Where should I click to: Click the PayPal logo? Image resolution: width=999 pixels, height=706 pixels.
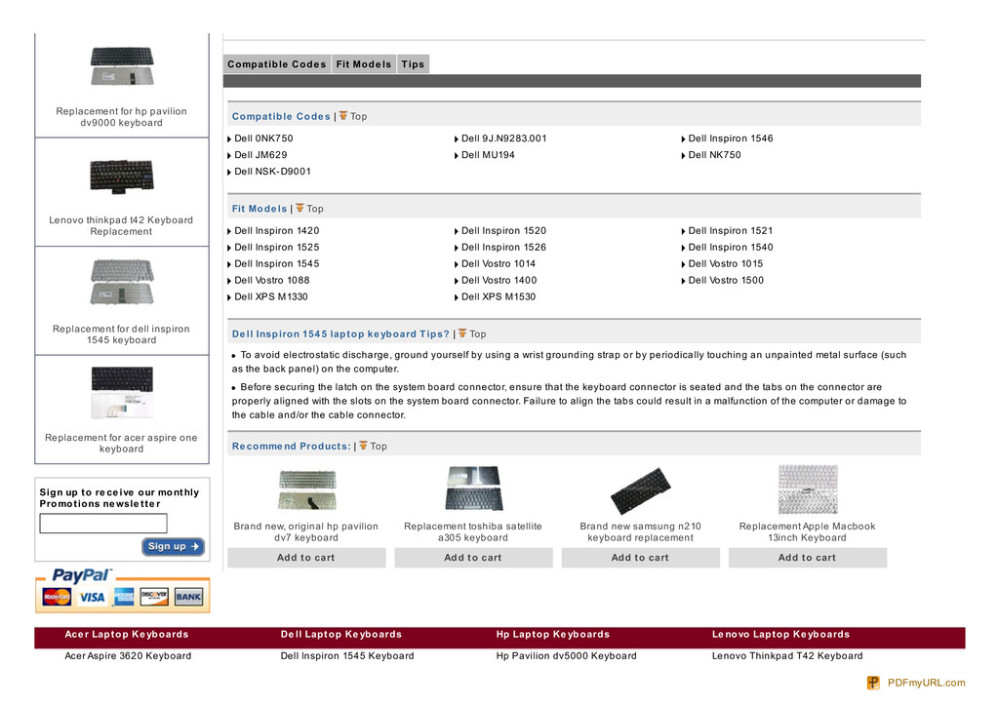[82, 575]
